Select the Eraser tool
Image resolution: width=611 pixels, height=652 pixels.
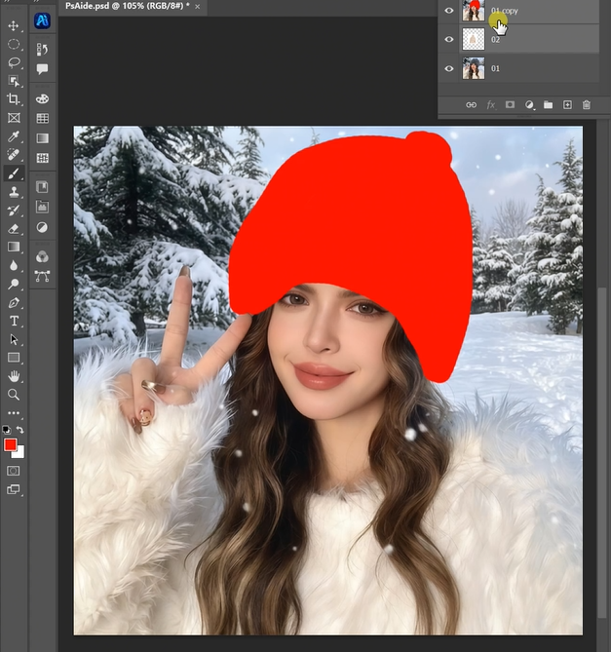(14, 229)
